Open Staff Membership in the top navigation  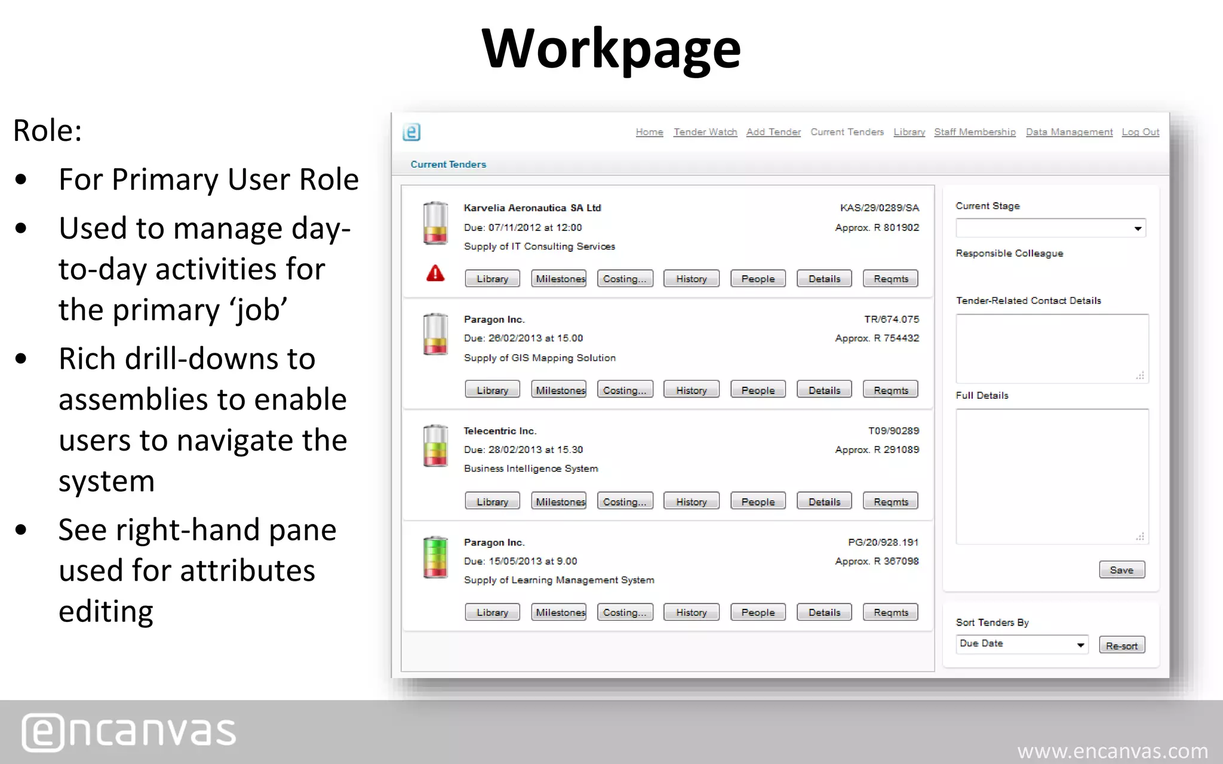click(975, 132)
